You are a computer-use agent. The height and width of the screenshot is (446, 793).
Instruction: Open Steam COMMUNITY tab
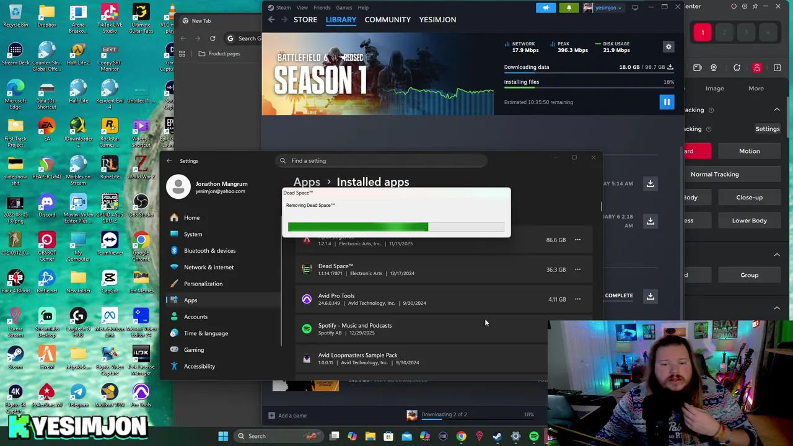coord(387,20)
